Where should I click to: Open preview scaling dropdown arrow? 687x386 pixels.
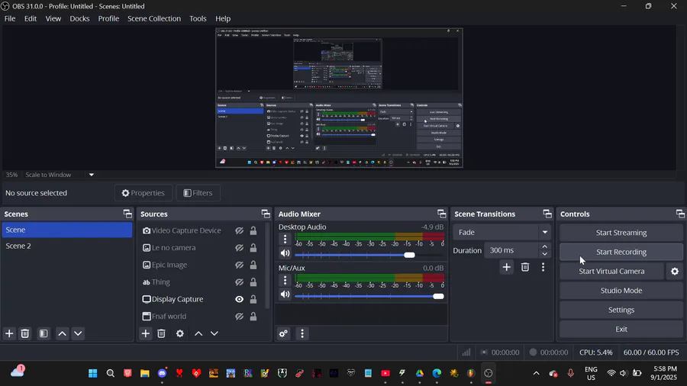tap(92, 175)
